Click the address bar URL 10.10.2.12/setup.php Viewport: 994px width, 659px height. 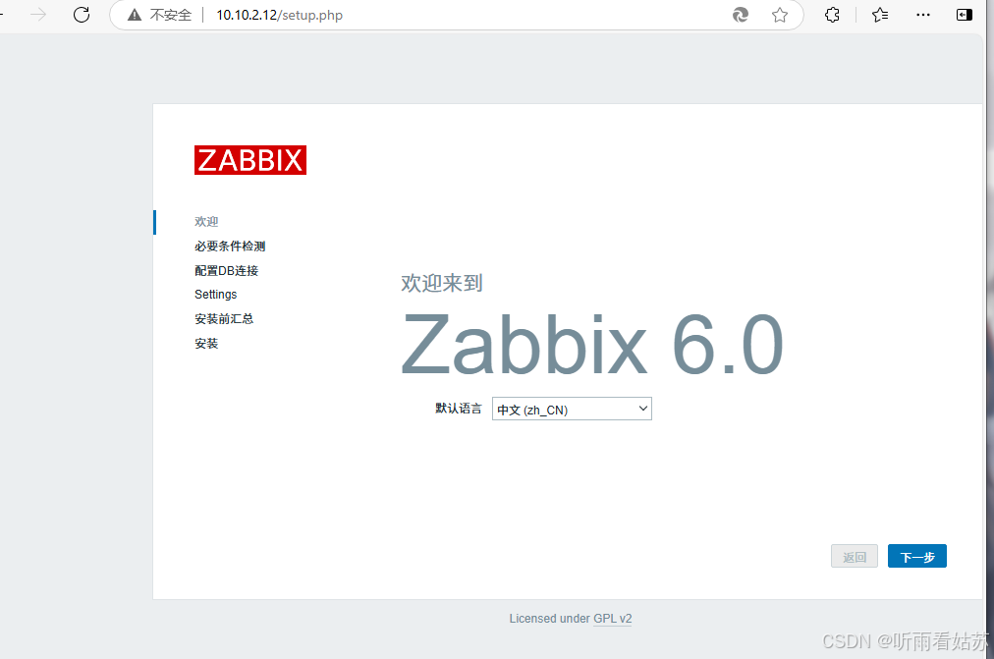click(x=279, y=15)
